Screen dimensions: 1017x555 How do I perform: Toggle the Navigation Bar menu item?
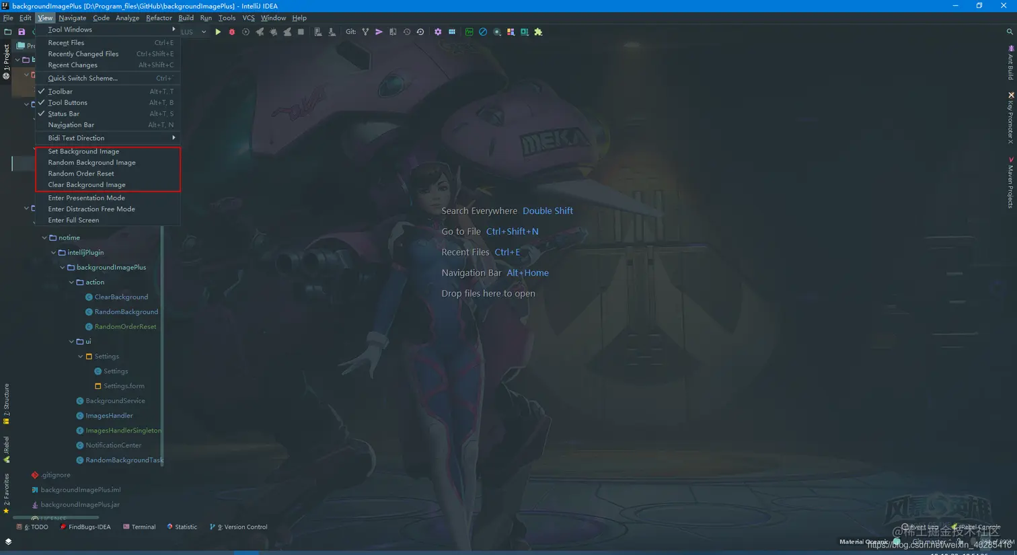108,125
